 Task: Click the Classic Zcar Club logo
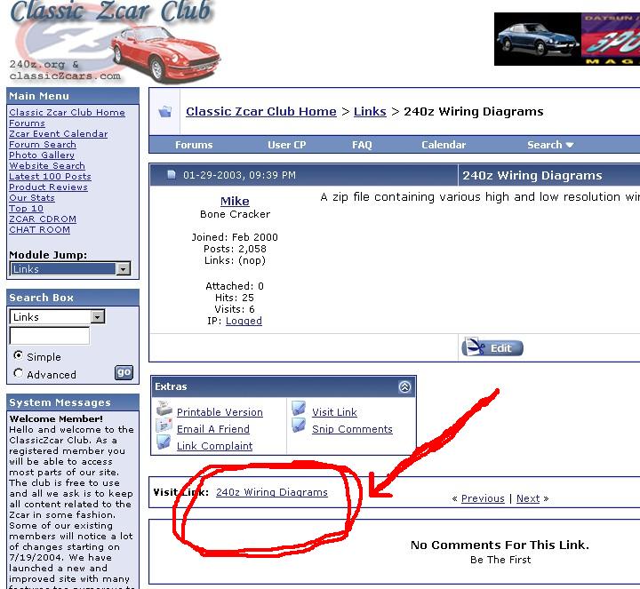tap(115, 41)
